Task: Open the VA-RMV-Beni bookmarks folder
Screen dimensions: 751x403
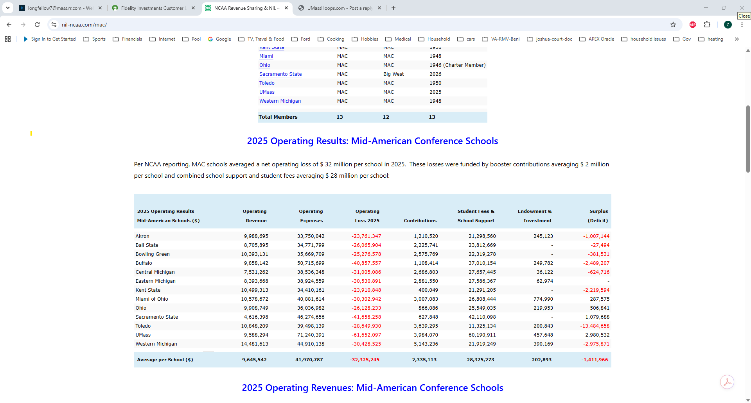Action: (x=501, y=39)
